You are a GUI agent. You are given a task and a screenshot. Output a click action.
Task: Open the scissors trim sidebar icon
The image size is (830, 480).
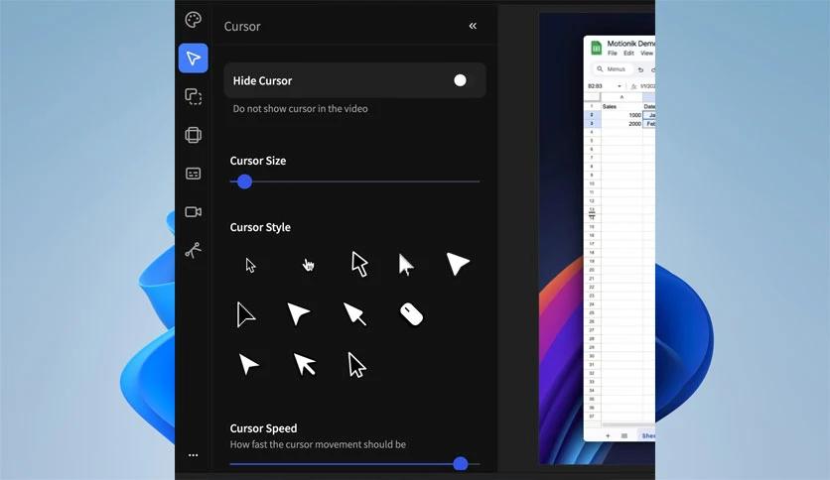[x=194, y=250]
